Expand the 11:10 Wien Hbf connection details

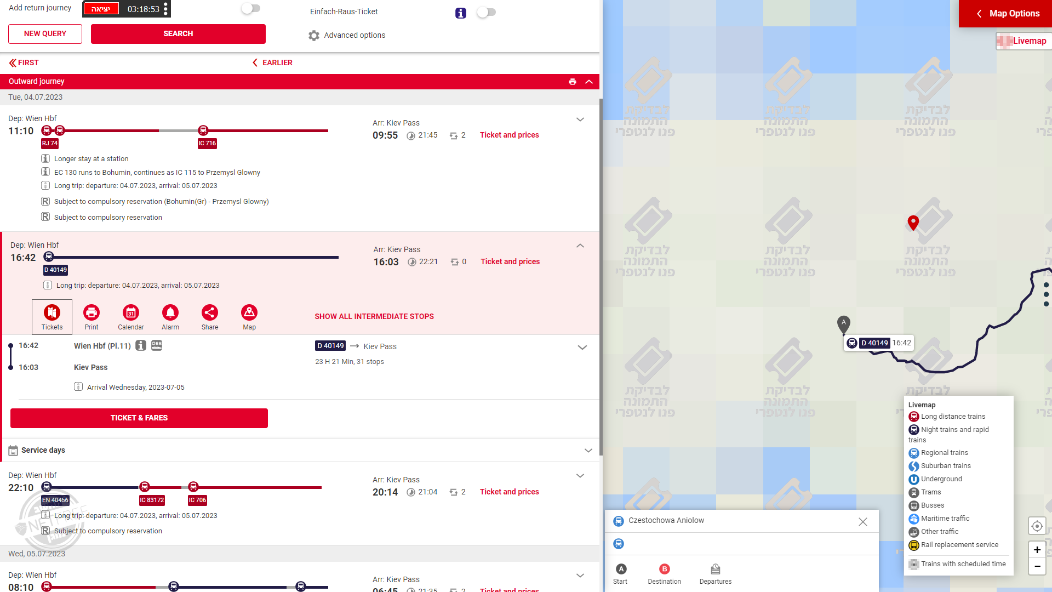(580, 119)
